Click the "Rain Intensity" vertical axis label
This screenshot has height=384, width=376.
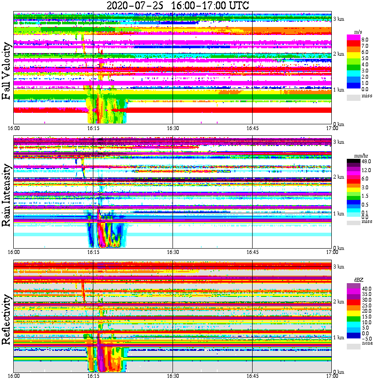pos(6,195)
